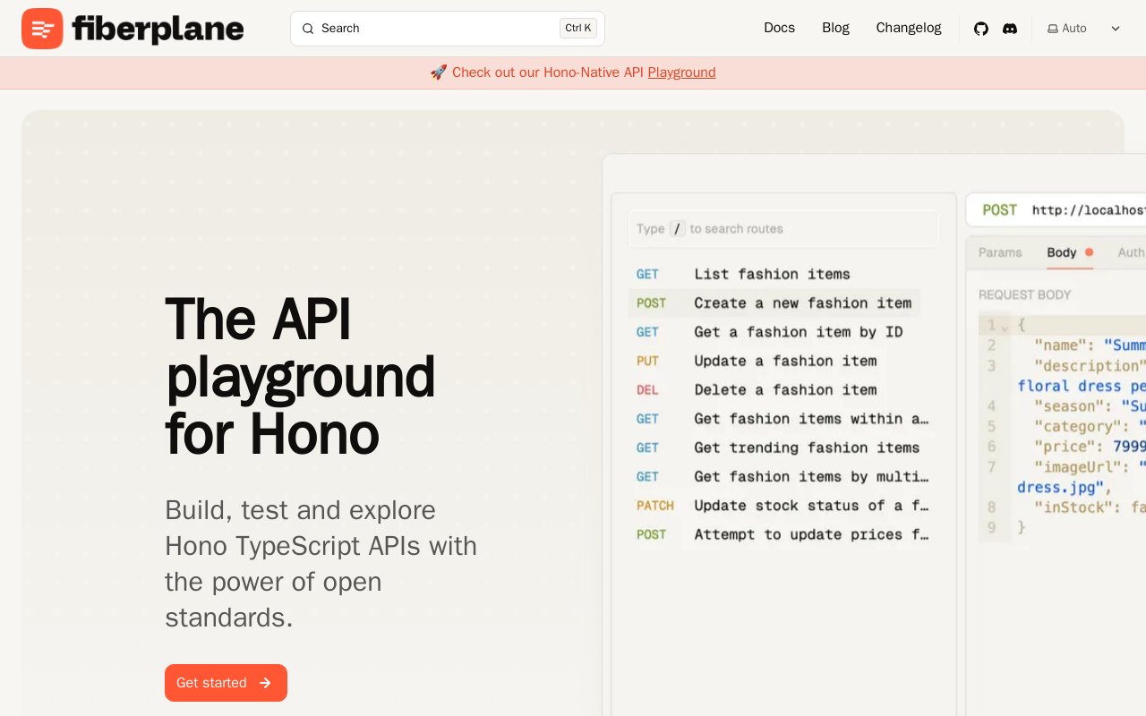Click the "inStock" key in JSON

click(1073, 507)
